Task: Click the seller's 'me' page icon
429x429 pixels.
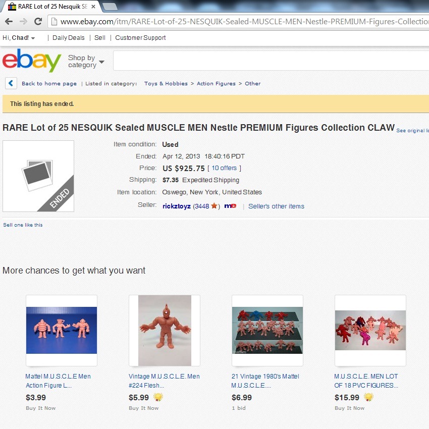Action: pyautogui.click(x=230, y=206)
